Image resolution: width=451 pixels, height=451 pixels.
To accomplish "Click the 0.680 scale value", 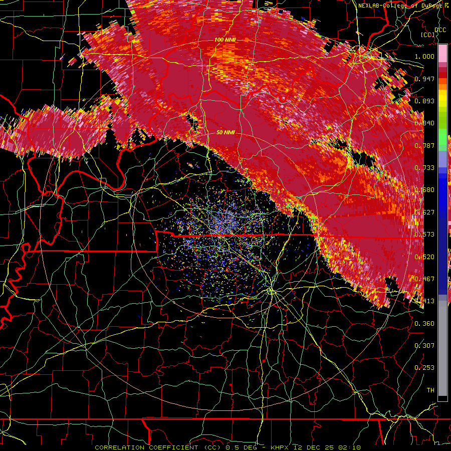I will 424,190.
